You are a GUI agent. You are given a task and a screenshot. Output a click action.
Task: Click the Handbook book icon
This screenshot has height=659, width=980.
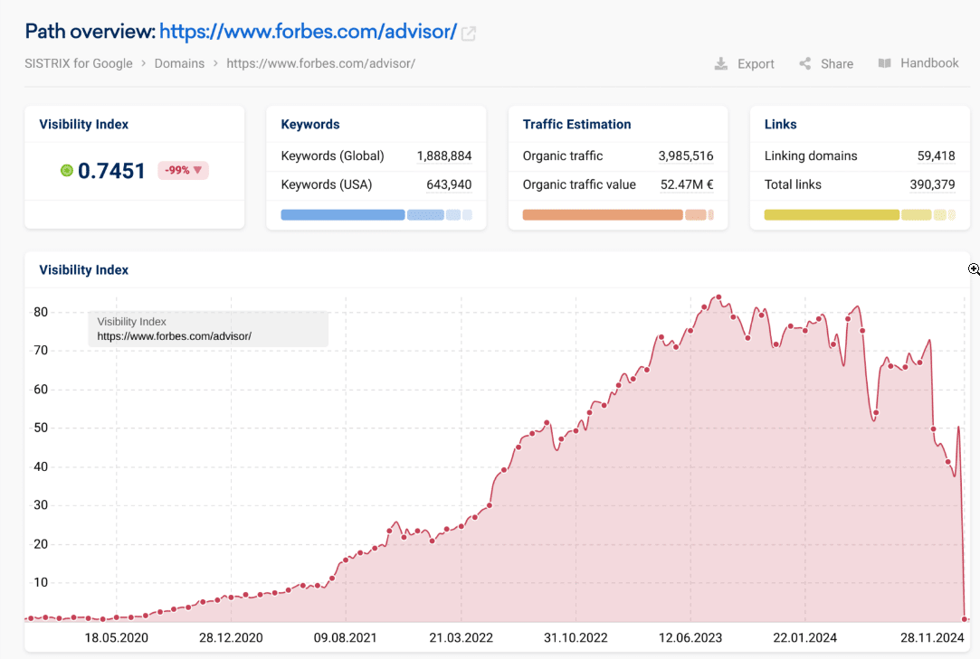coord(884,63)
